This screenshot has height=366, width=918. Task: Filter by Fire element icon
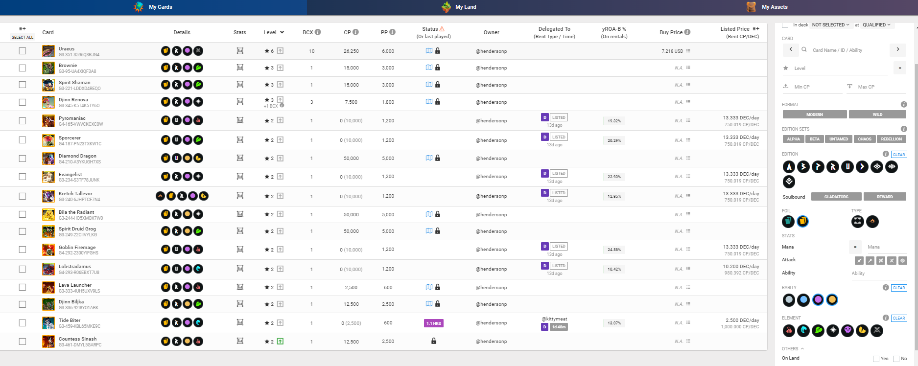[x=789, y=331]
